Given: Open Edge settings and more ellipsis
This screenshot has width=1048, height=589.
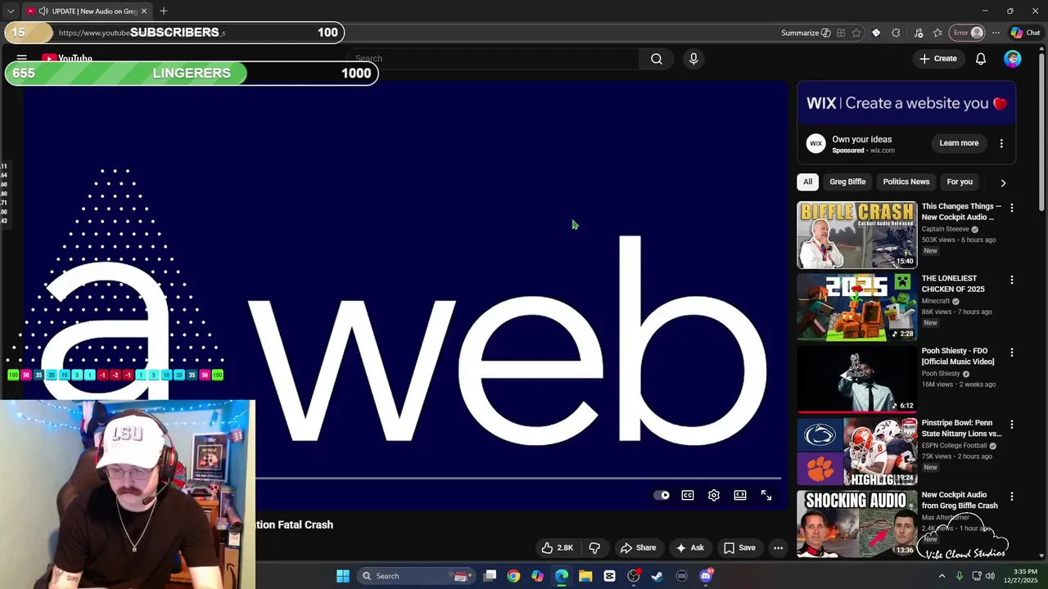Looking at the screenshot, I should click(x=996, y=33).
